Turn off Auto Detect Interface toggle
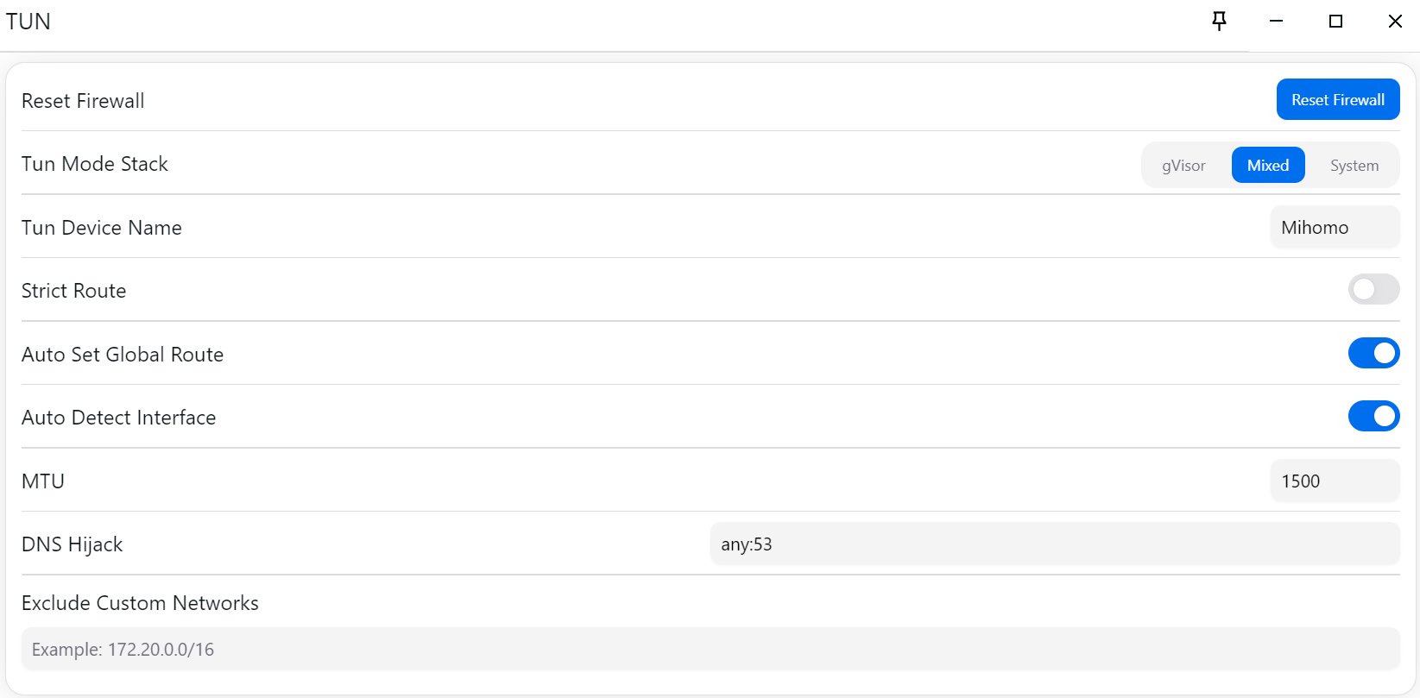This screenshot has height=698, width=1420. [x=1373, y=417]
